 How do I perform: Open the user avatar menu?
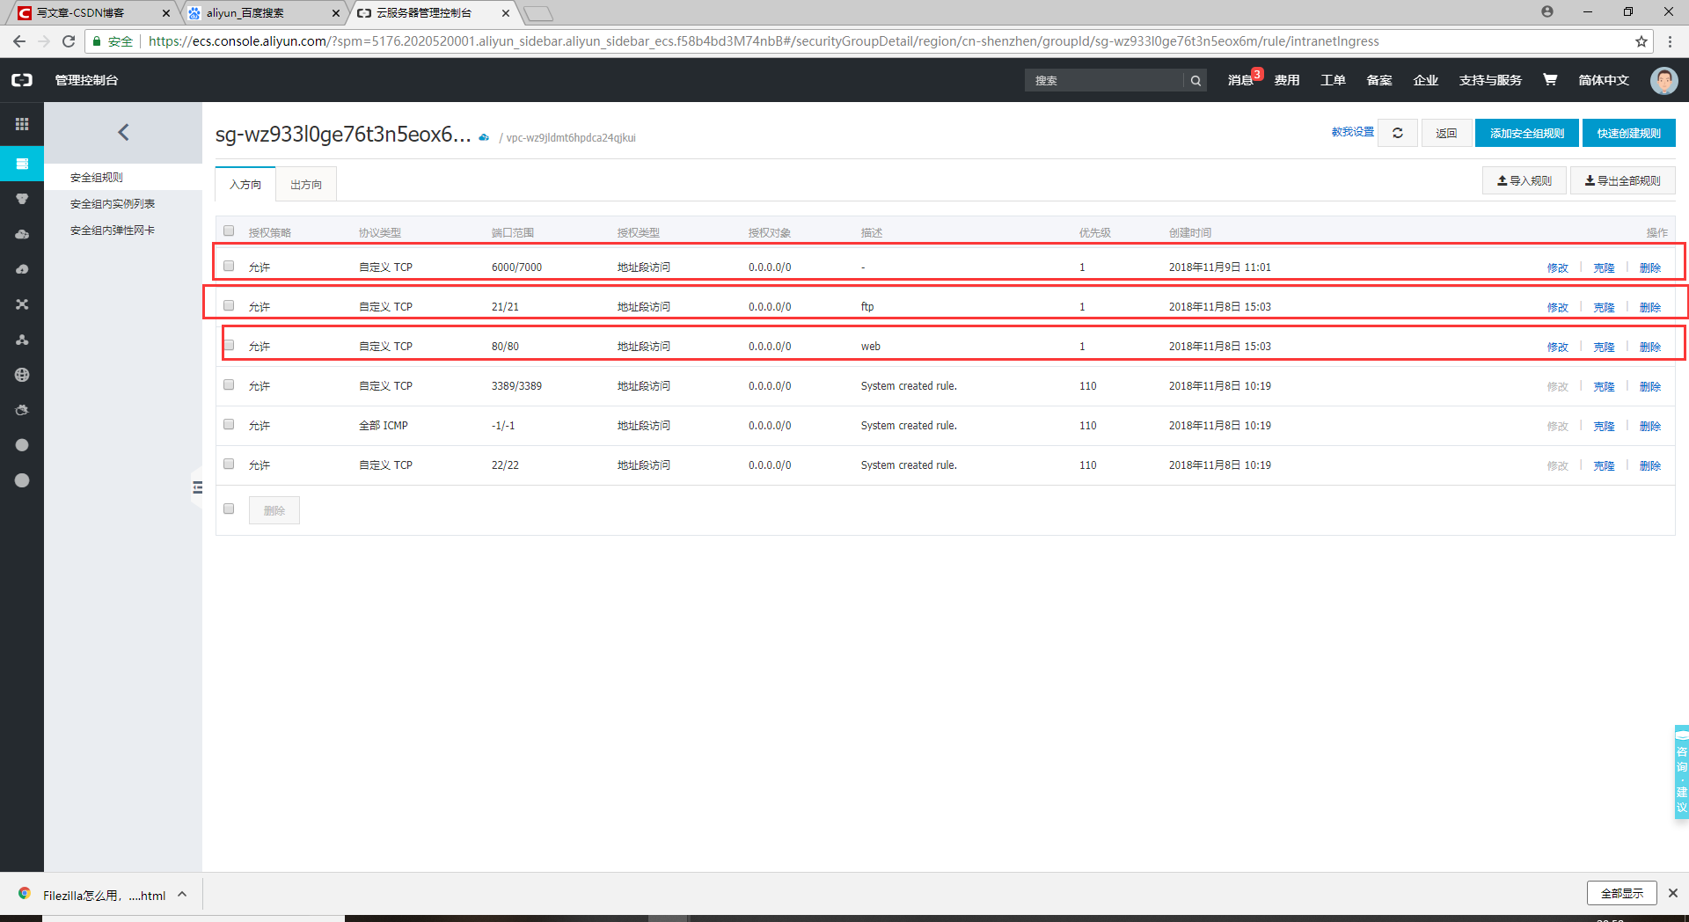point(1663,80)
